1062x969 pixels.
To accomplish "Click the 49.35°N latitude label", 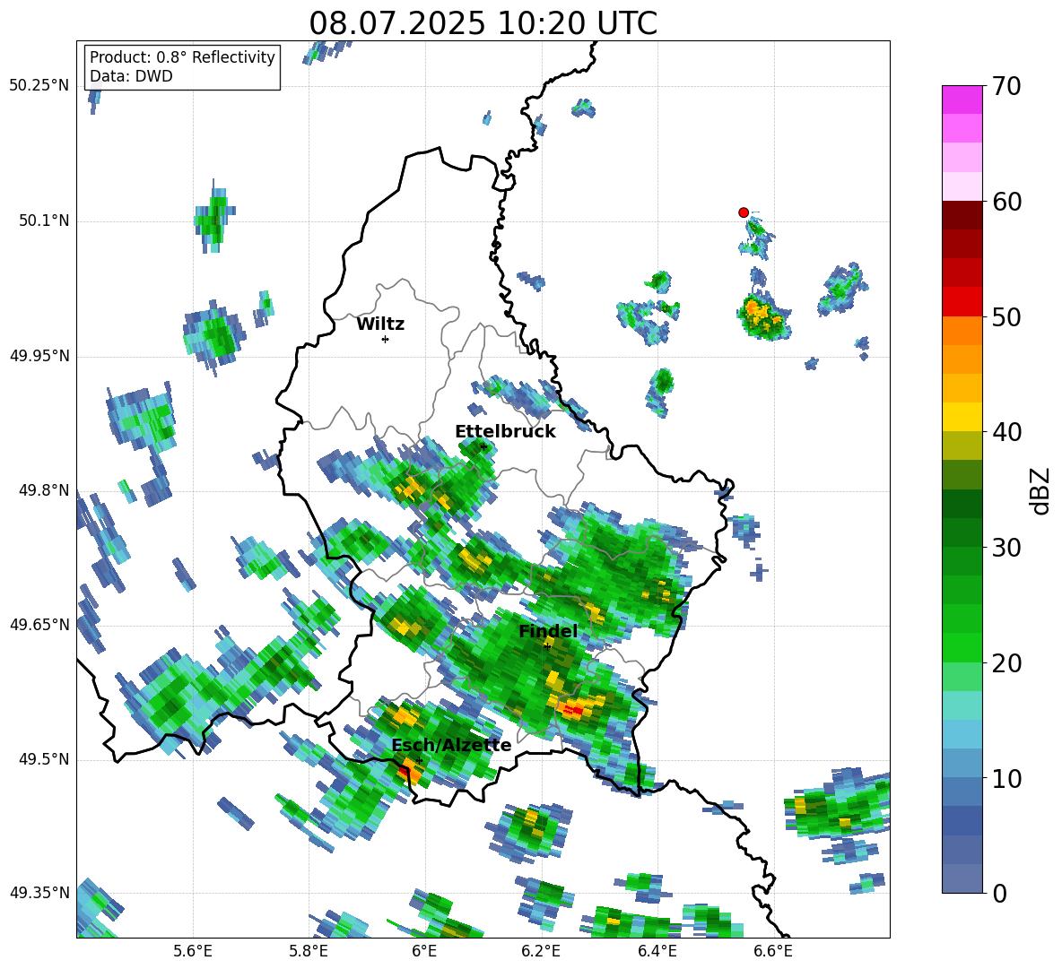I will [x=39, y=893].
